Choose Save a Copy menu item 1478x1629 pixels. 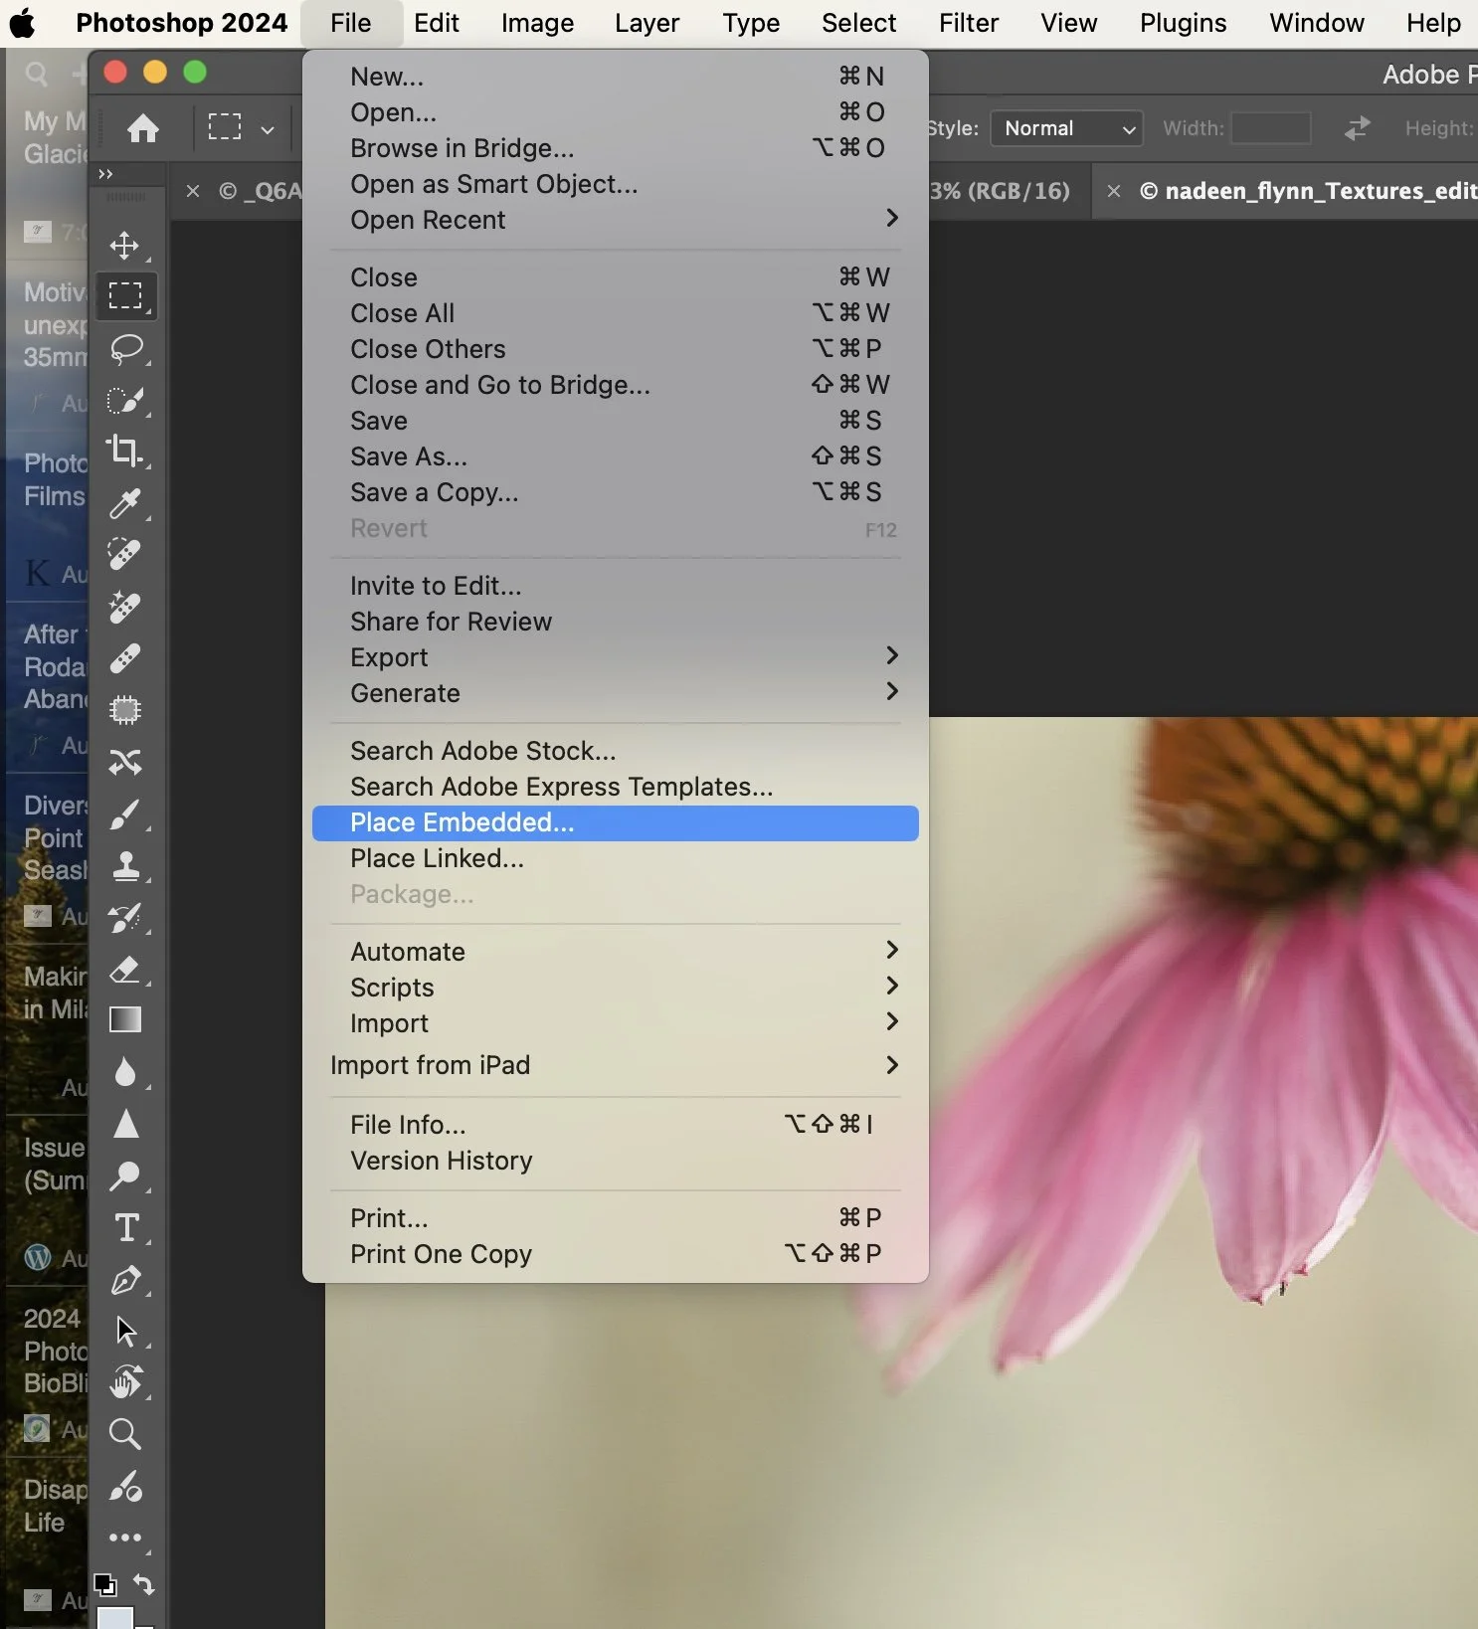(616, 492)
